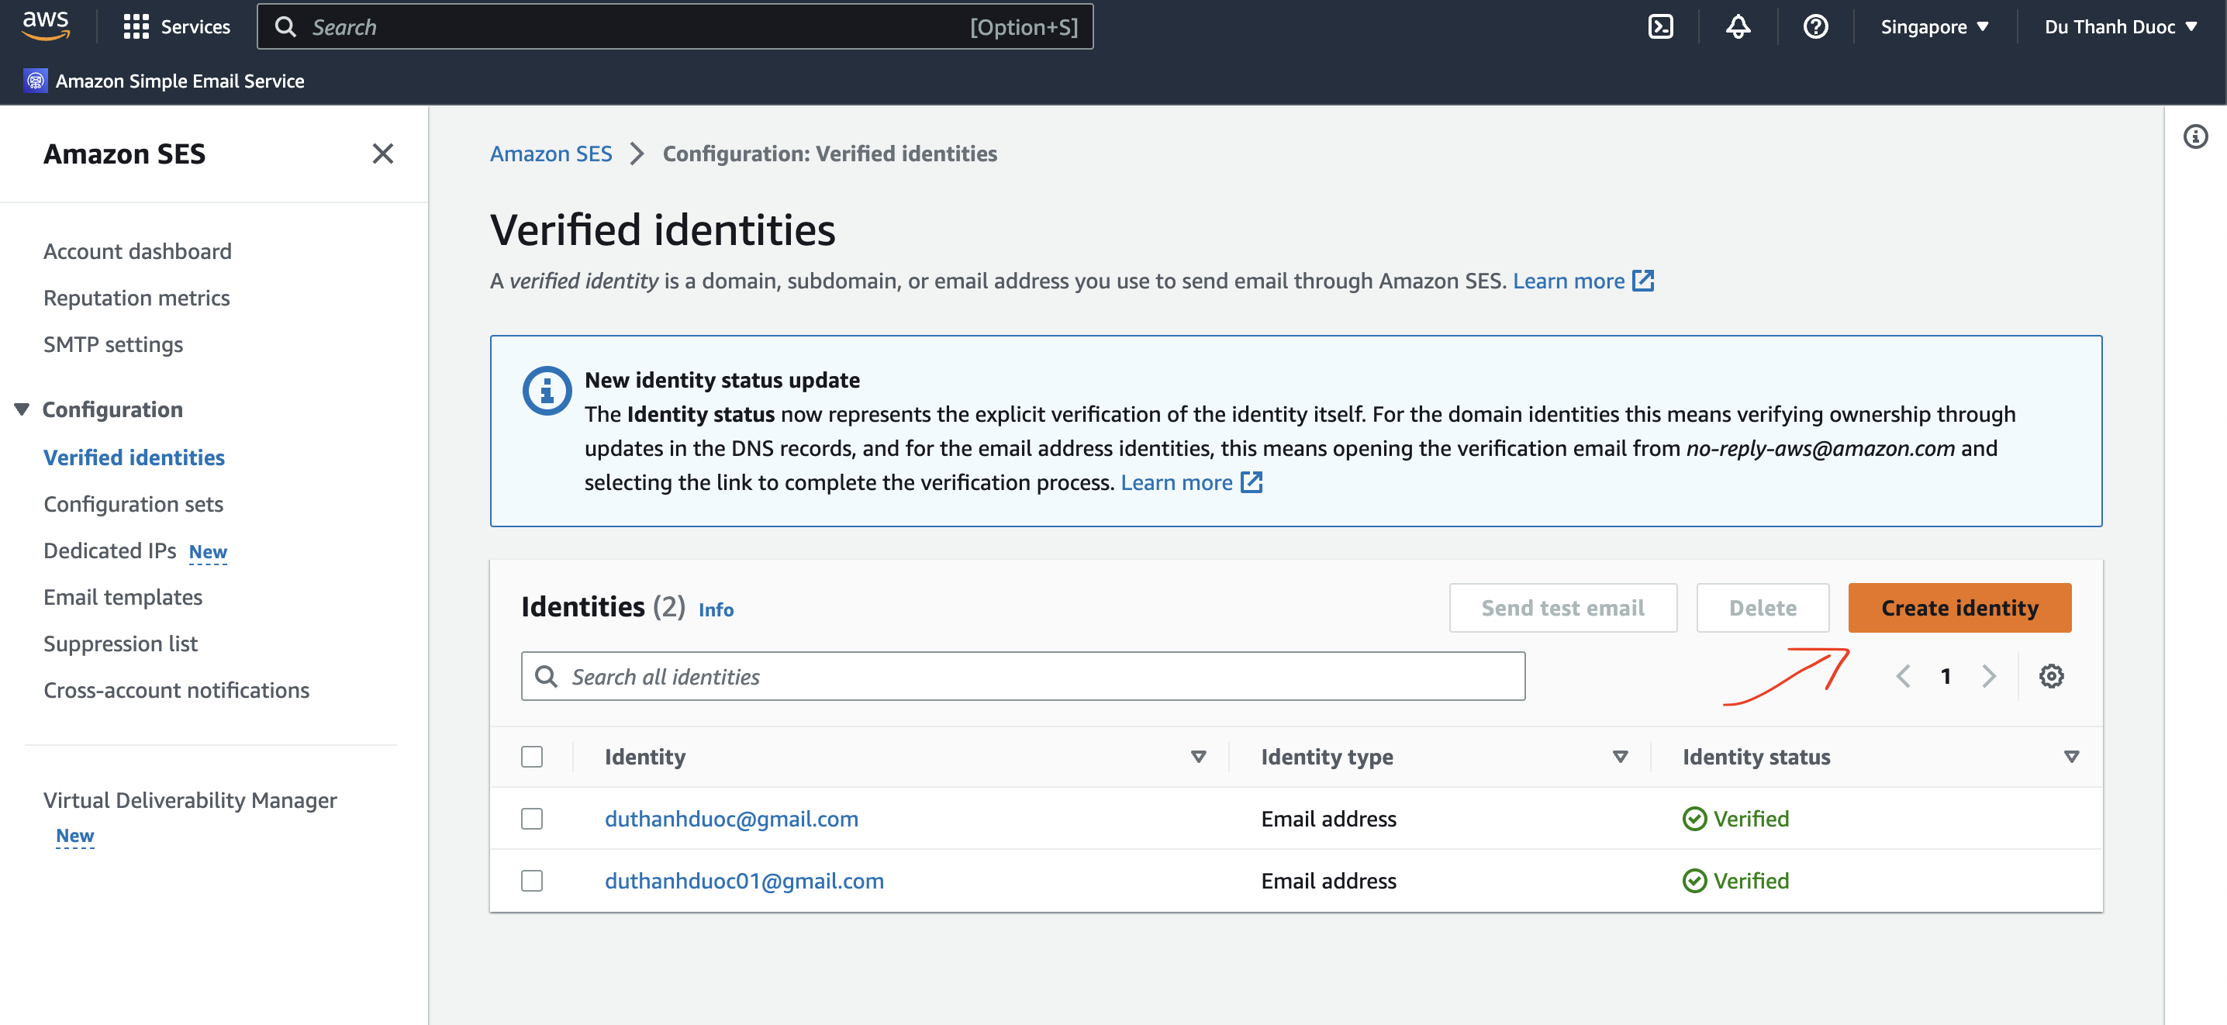This screenshot has height=1025, width=2227.
Task: Open Reputation metrics
Action: 136,297
